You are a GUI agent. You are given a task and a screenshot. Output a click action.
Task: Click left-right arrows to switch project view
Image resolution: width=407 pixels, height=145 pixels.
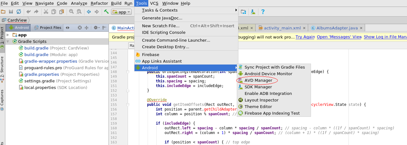(x=68, y=28)
